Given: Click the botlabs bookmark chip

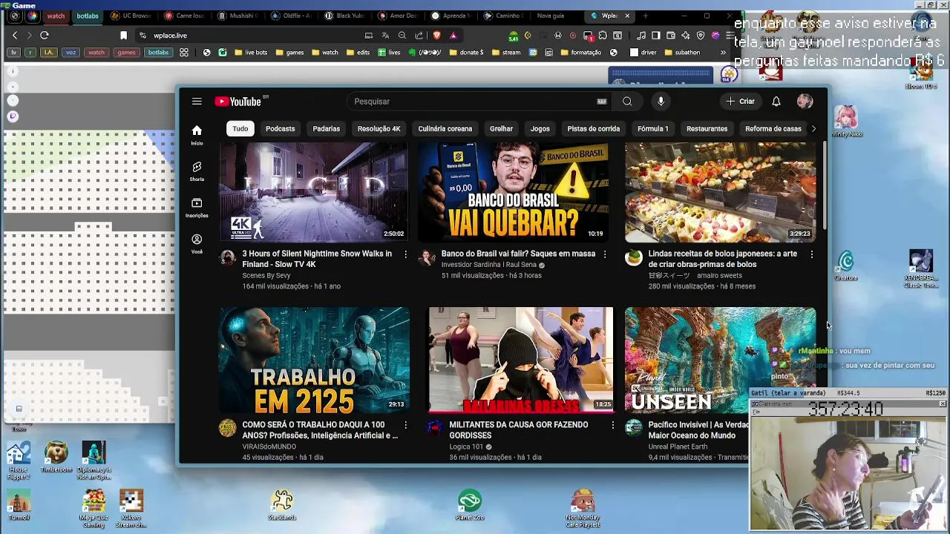Looking at the screenshot, I should click(158, 53).
